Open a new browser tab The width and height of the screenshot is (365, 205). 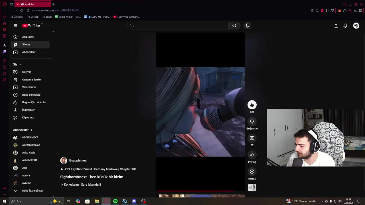tap(53, 4)
